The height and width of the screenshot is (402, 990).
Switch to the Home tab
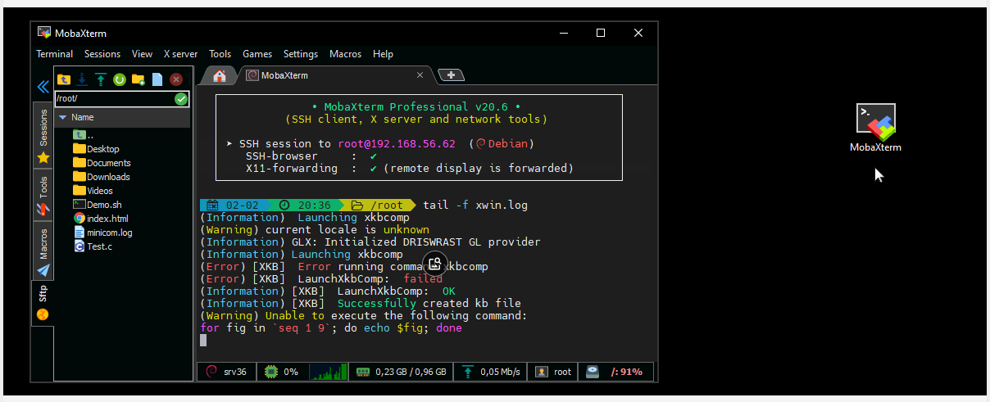pos(219,75)
